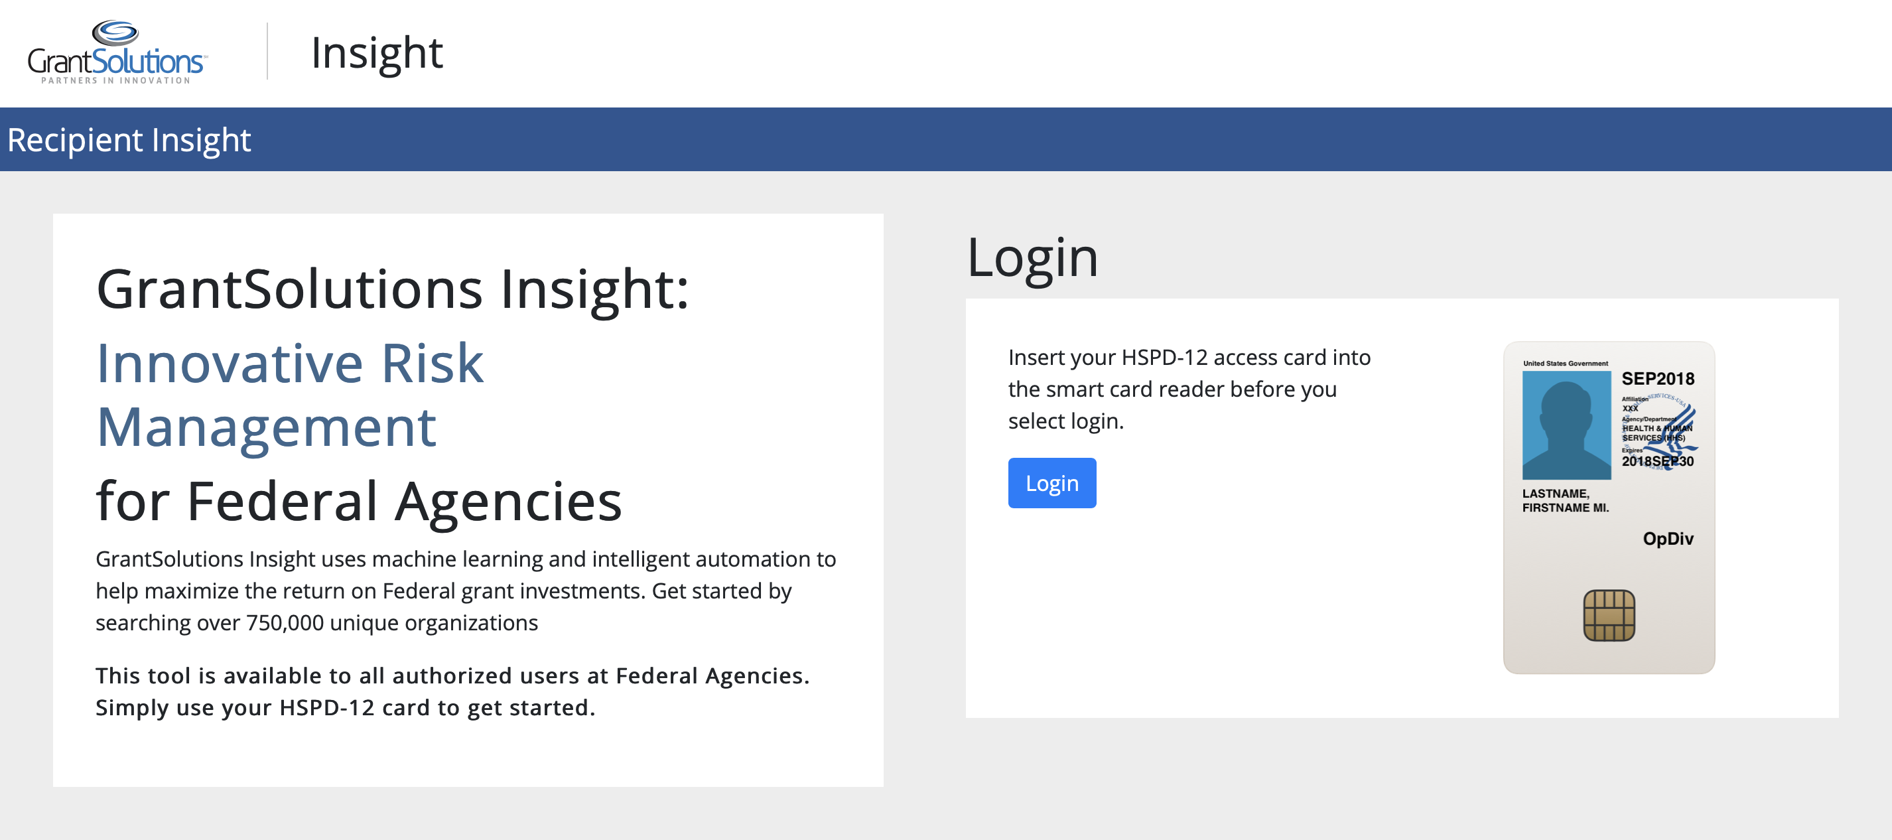
Task: Click the SEP2018 text on the card
Action: point(1658,378)
